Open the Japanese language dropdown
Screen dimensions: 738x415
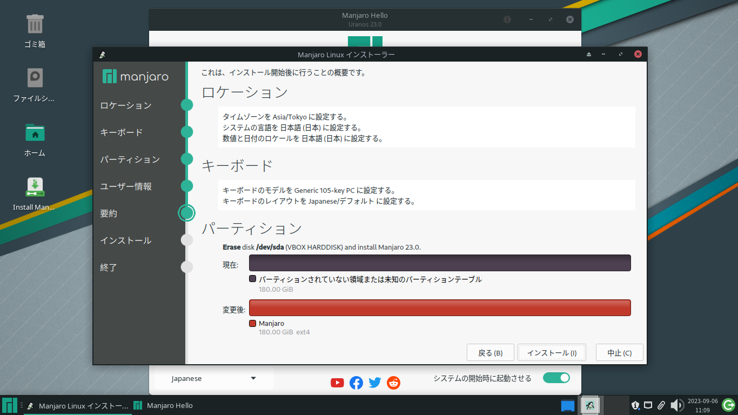pyautogui.click(x=214, y=379)
